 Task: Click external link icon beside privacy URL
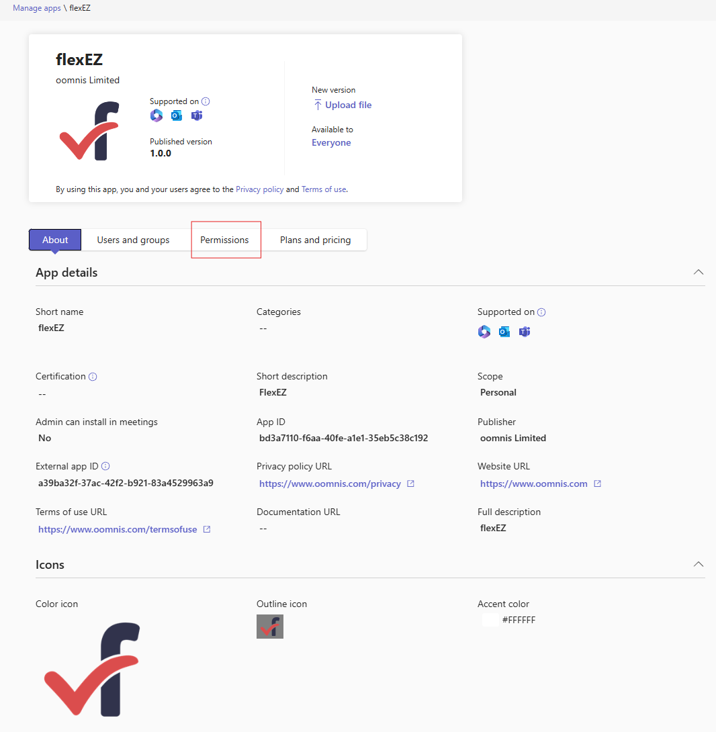tap(410, 484)
